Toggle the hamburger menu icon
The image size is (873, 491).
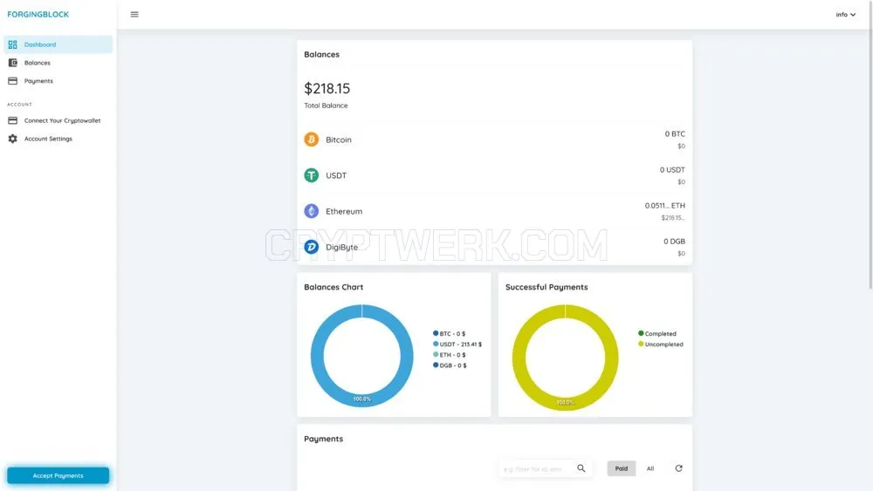[134, 15]
